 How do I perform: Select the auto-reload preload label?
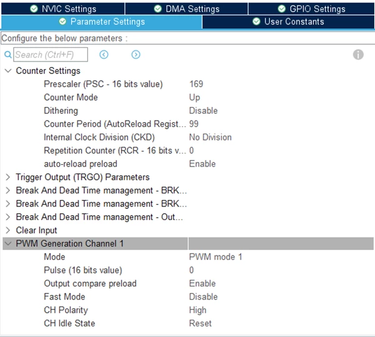click(x=80, y=164)
